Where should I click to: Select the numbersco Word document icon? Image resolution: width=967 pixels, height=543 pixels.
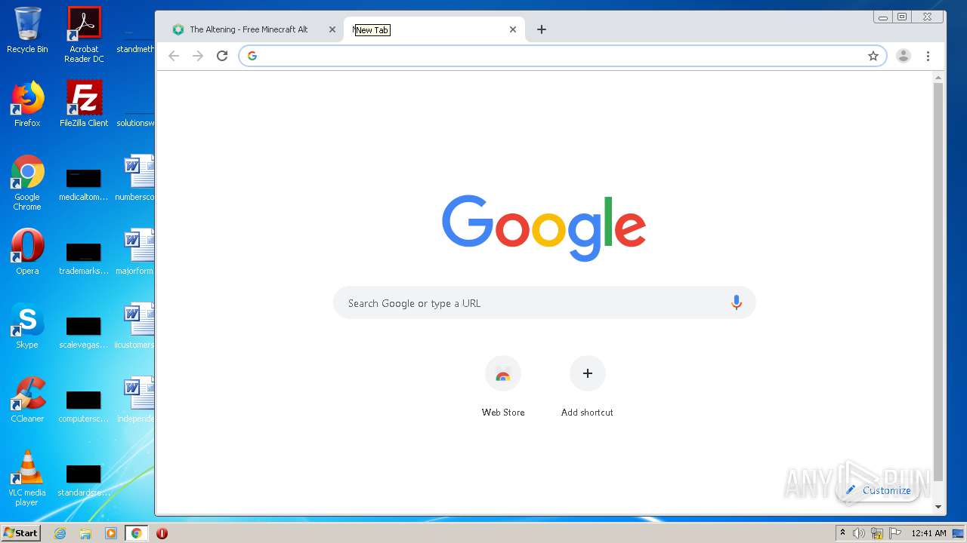[139, 171]
